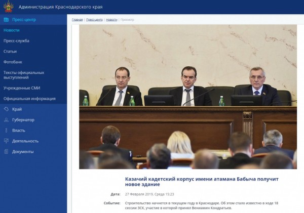Open the Фотобанк sidebar item
304x213 pixels.
(x=12, y=62)
